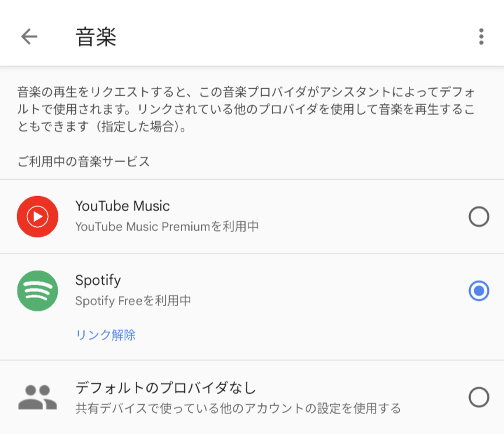Tap the green Spotify logo
This screenshot has width=504, height=434.
(37, 290)
